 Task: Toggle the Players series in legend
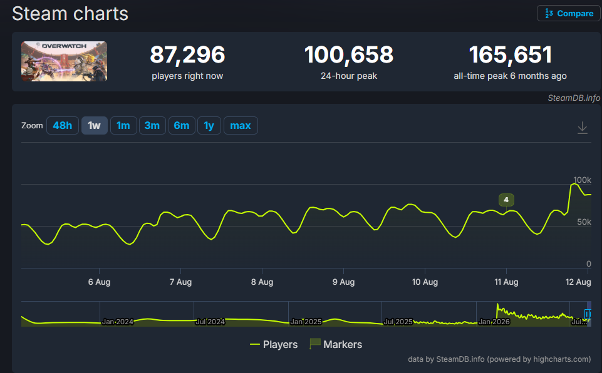pos(274,345)
